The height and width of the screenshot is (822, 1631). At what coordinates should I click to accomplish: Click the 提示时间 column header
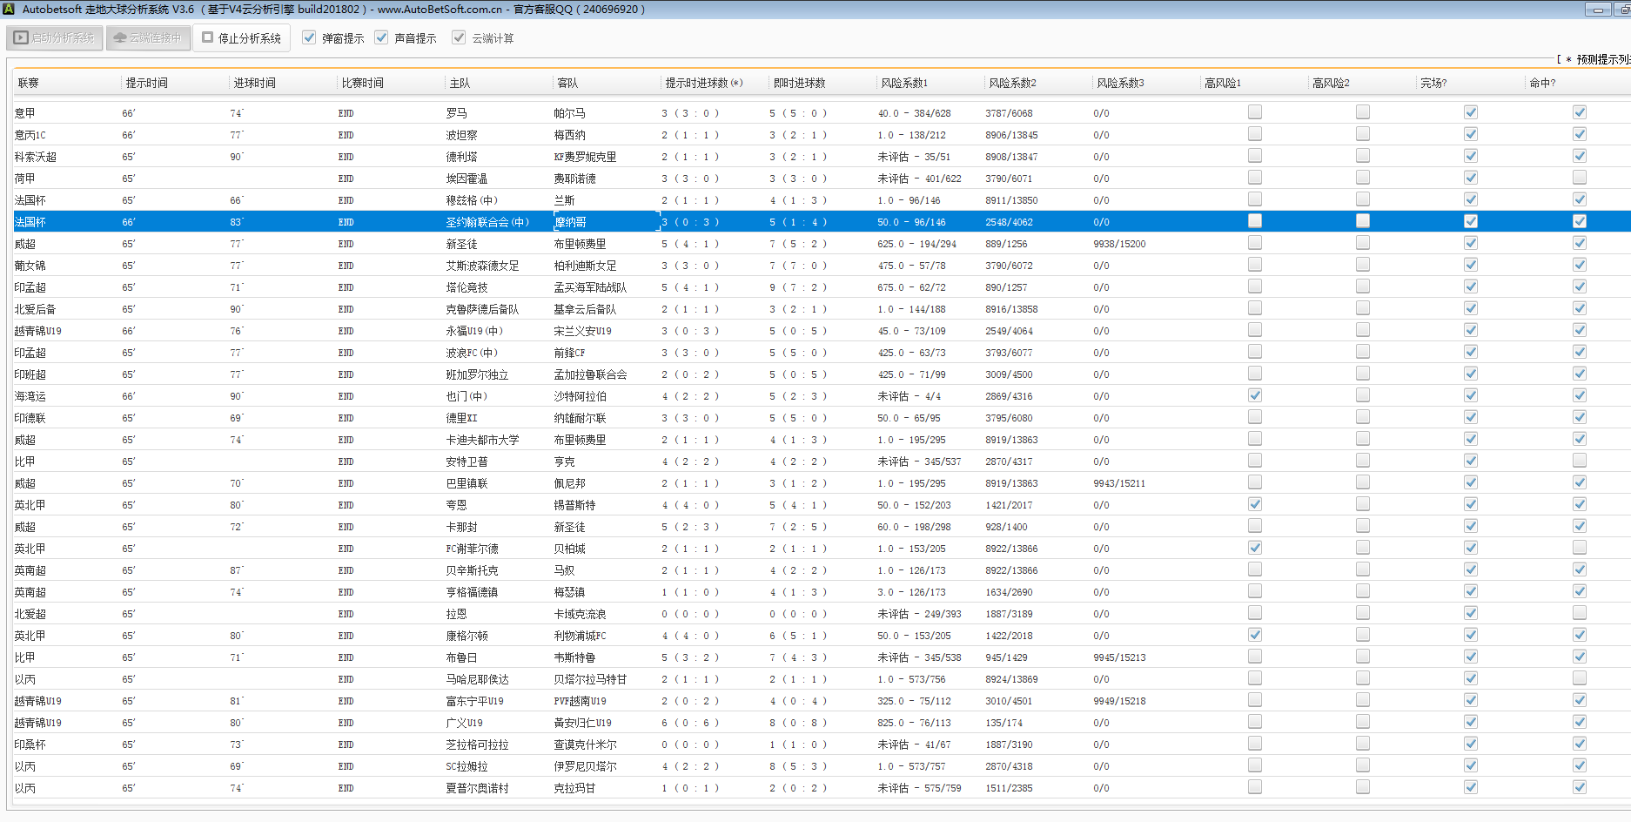(146, 84)
